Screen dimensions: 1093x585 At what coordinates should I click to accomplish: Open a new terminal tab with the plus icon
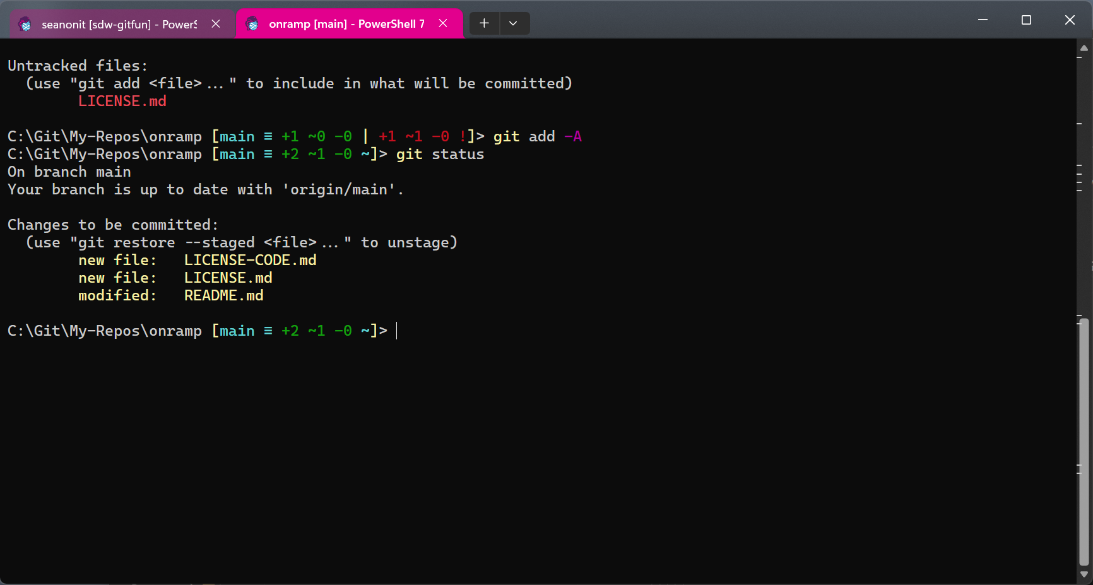(483, 23)
